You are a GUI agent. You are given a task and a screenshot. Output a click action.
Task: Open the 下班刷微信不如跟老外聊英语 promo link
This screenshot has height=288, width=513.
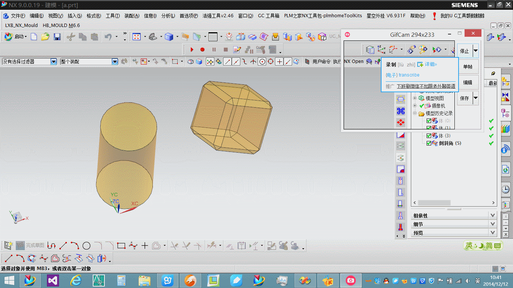(426, 86)
